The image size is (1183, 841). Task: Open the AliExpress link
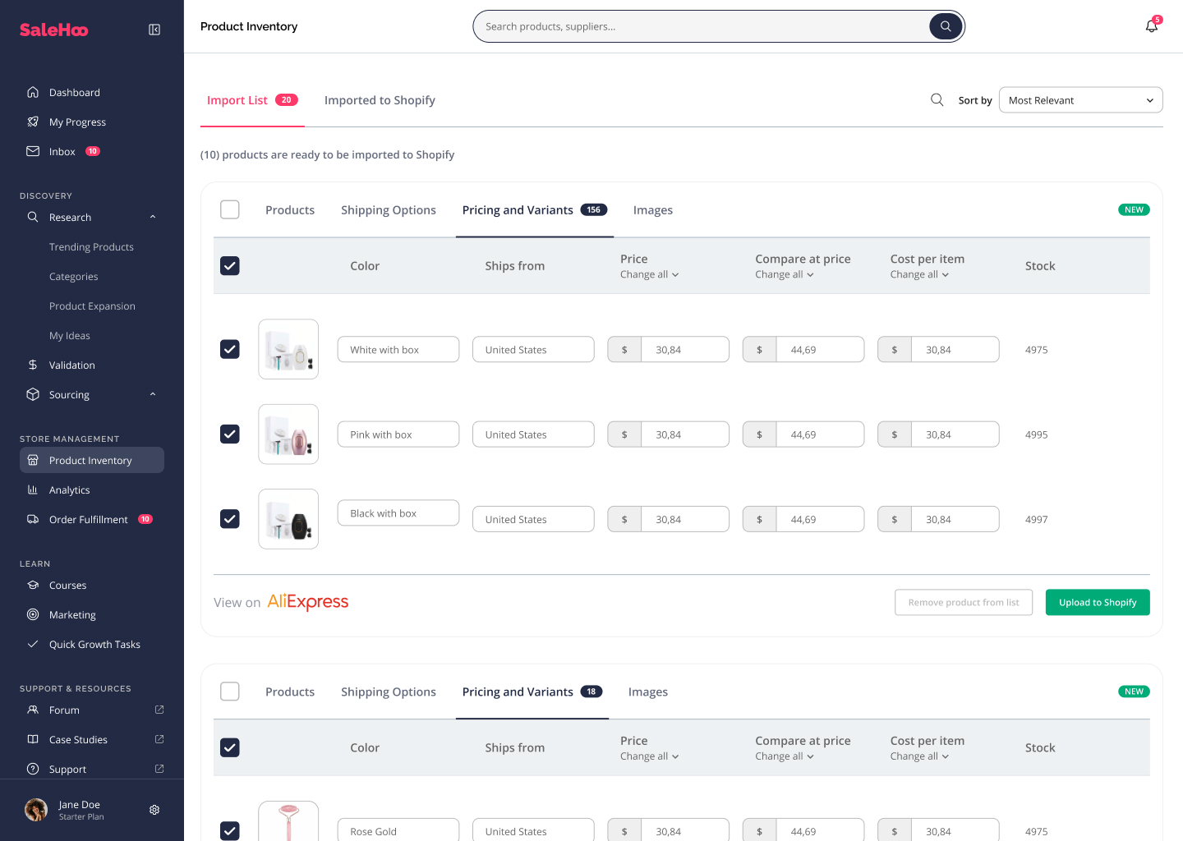308,602
